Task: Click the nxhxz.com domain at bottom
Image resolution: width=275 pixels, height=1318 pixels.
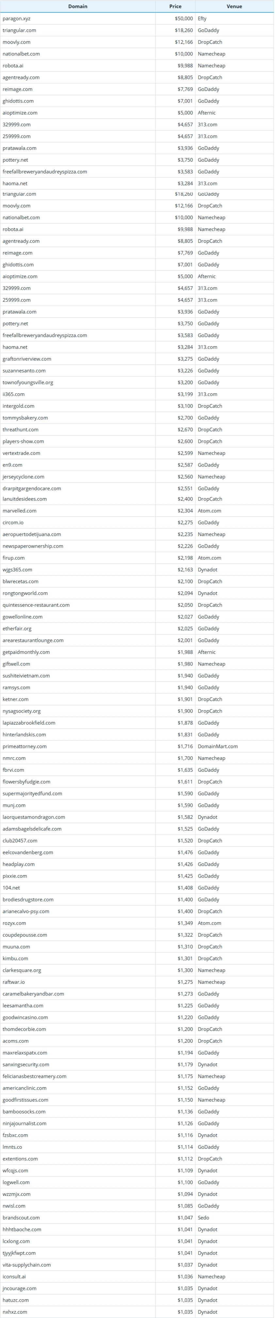Action: click(15, 1311)
